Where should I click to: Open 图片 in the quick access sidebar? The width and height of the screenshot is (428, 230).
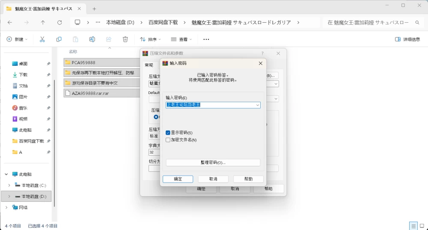(23, 97)
